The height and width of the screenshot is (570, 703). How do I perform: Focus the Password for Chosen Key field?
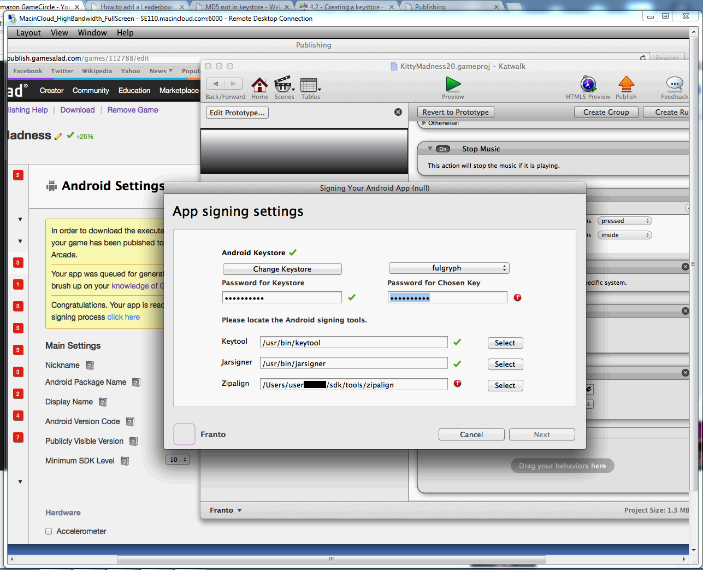[447, 298]
